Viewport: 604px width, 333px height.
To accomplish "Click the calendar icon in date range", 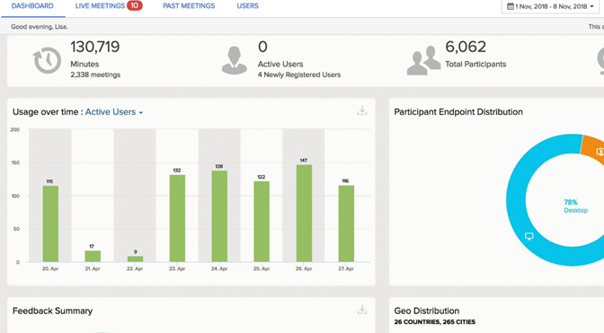I will click(x=510, y=6).
